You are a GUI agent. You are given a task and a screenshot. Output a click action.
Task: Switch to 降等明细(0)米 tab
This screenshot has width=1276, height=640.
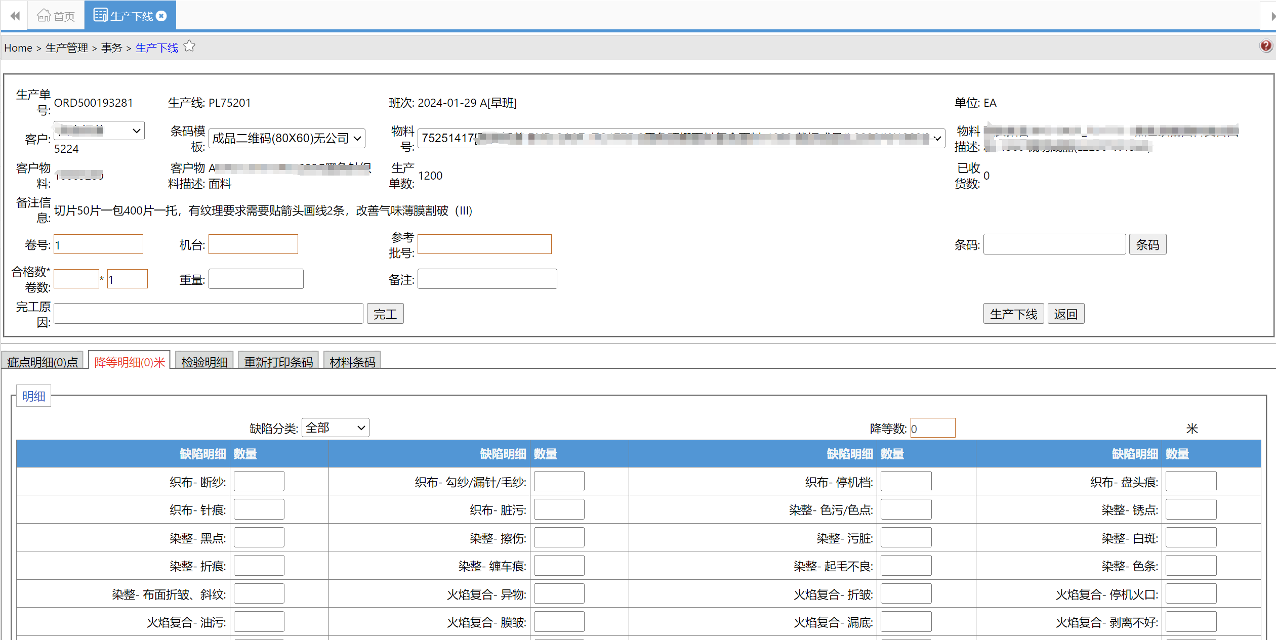click(130, 361)
